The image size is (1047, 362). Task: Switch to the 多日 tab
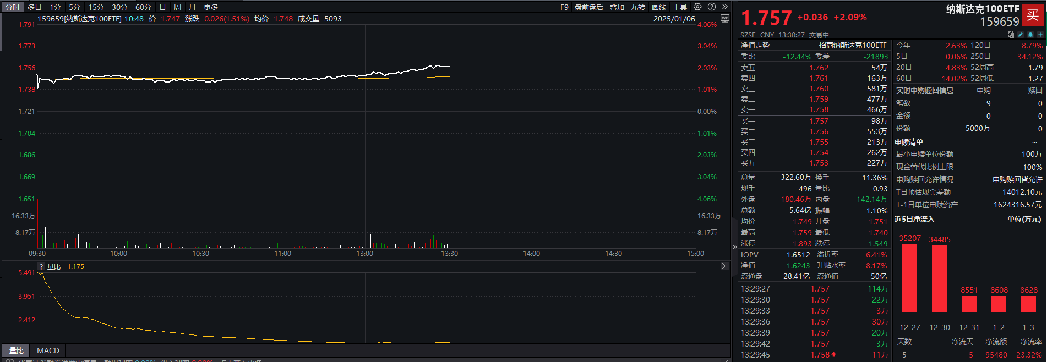pos(34,7)
